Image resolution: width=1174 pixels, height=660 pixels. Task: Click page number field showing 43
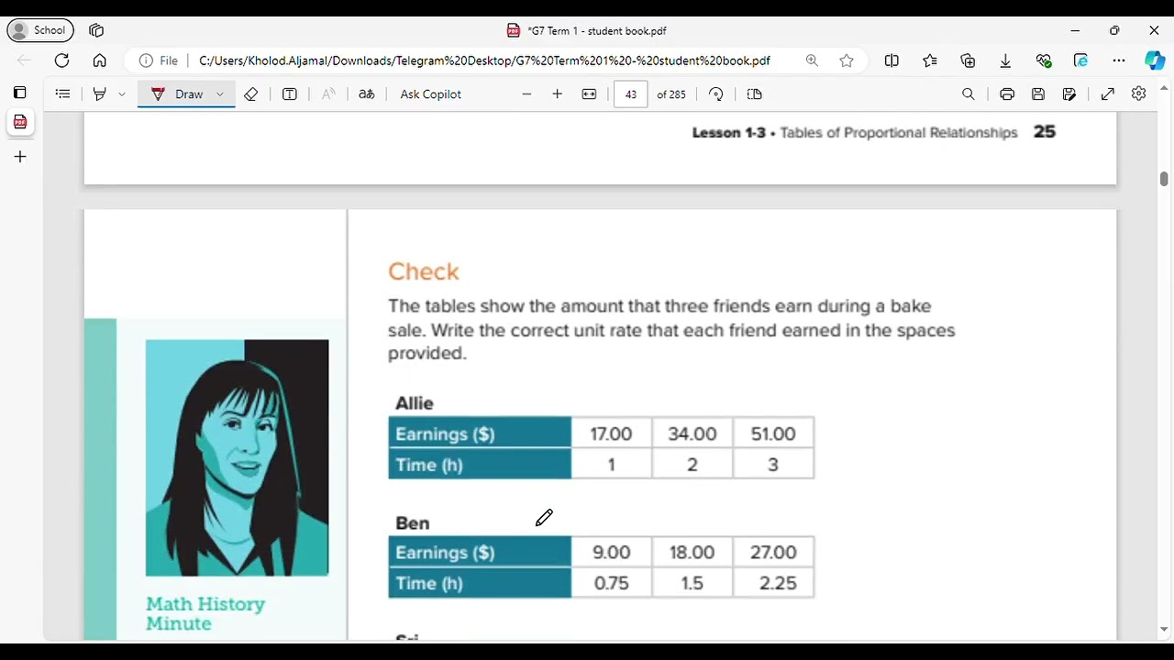point(631,93)
